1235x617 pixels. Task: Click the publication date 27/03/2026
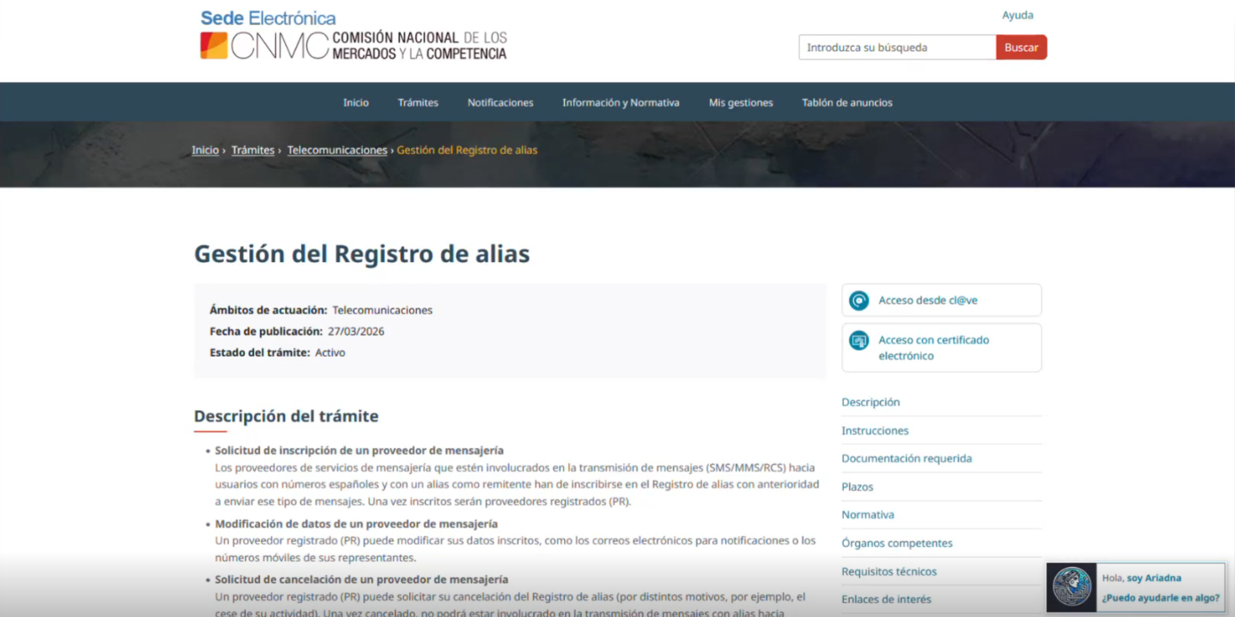[x=356, y=331]
